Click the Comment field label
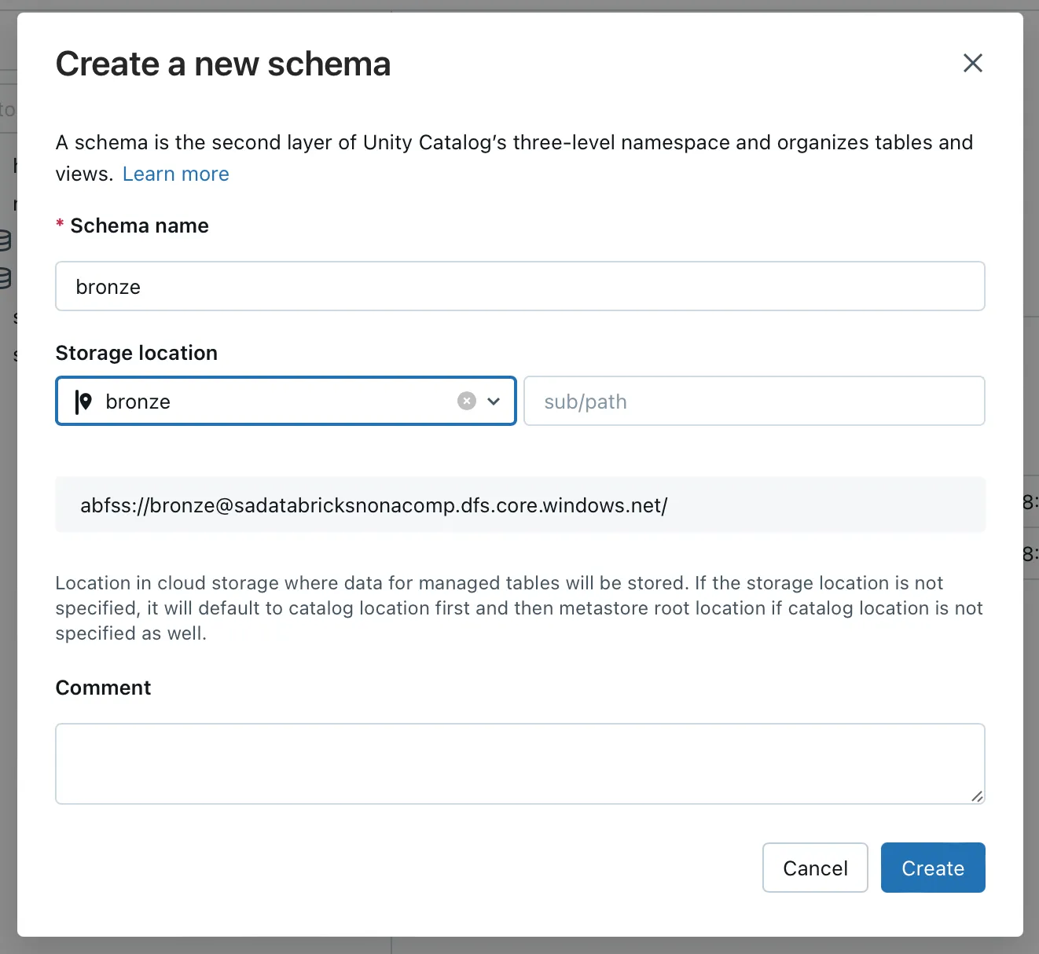The height and width of the screenshot is (954, 1039). coord(103,688)
